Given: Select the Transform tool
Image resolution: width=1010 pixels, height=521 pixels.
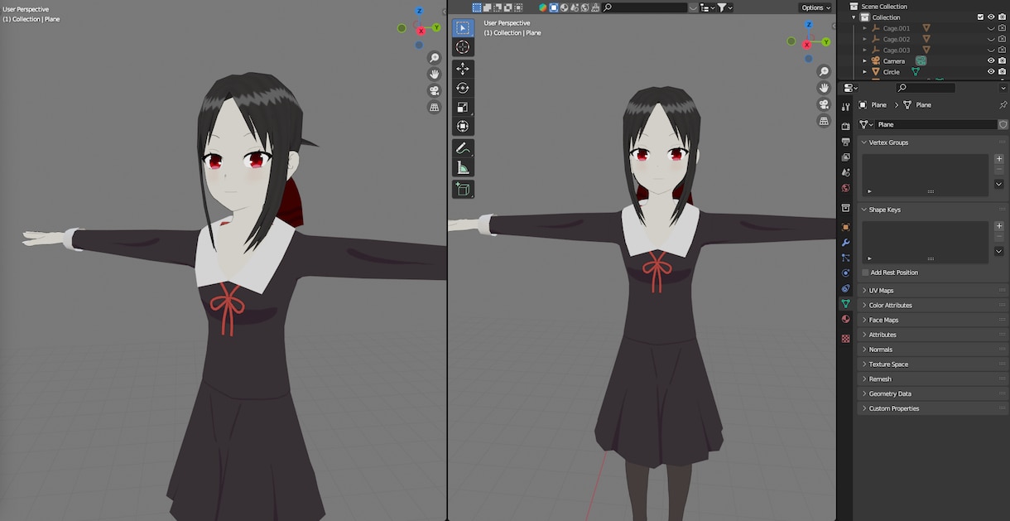Looking at the screenshot, I should (x=463, y=126).
